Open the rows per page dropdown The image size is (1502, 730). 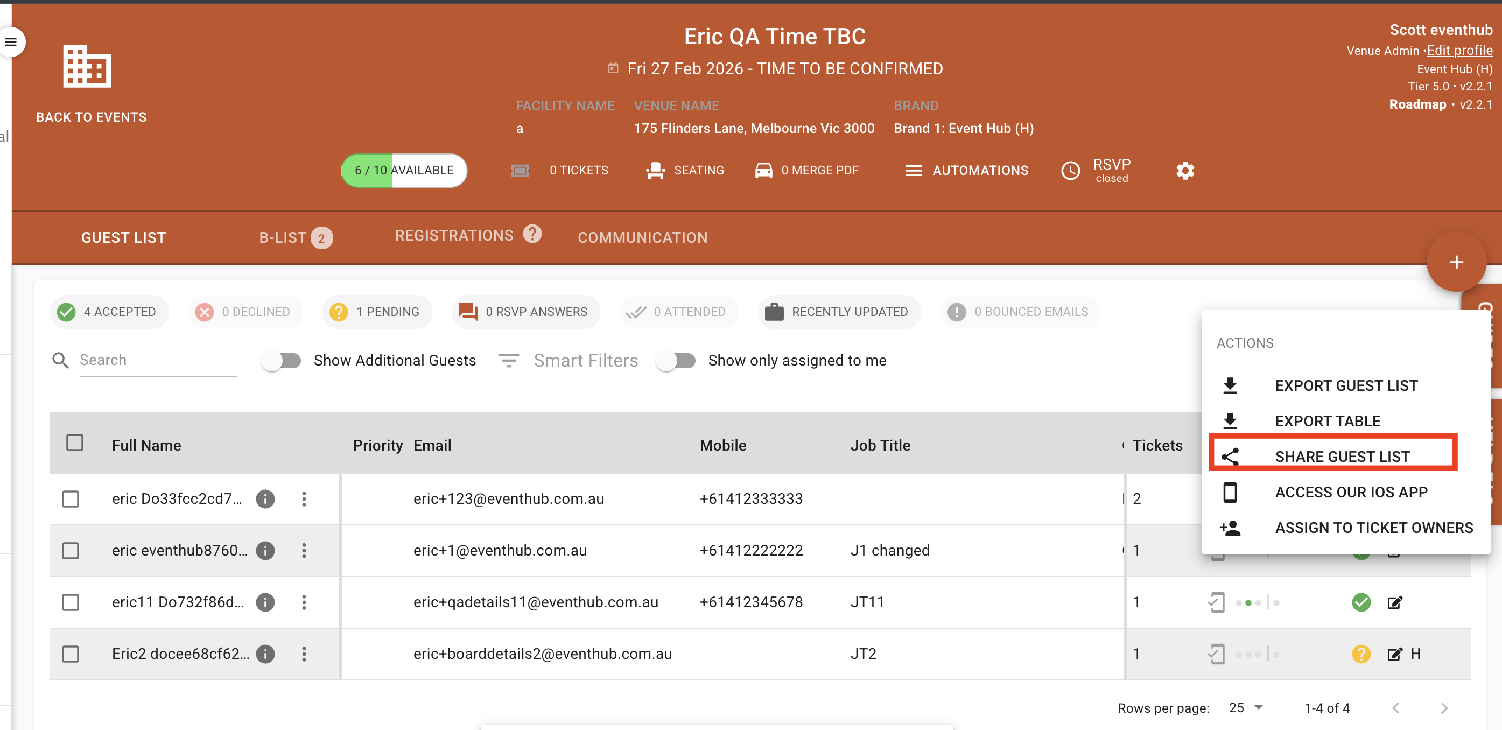tap(1246, 707)
